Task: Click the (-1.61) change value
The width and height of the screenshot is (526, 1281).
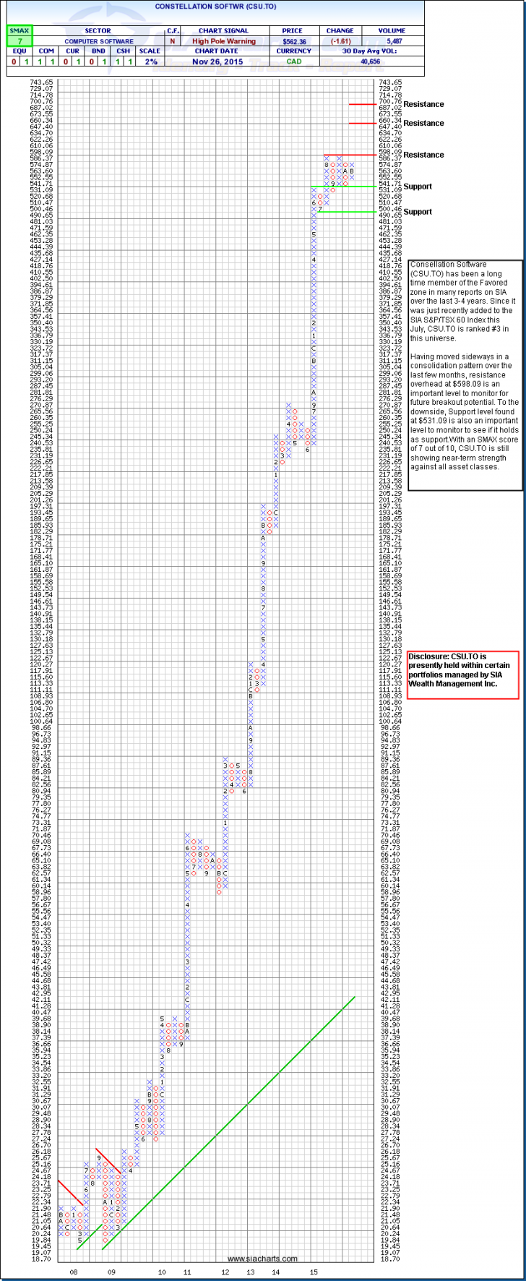Action: coord(340,41)
